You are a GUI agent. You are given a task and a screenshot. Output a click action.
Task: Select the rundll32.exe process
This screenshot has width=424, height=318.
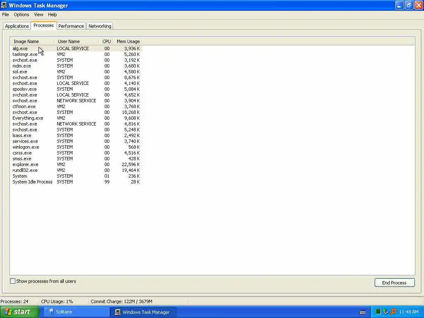(76, 170)
